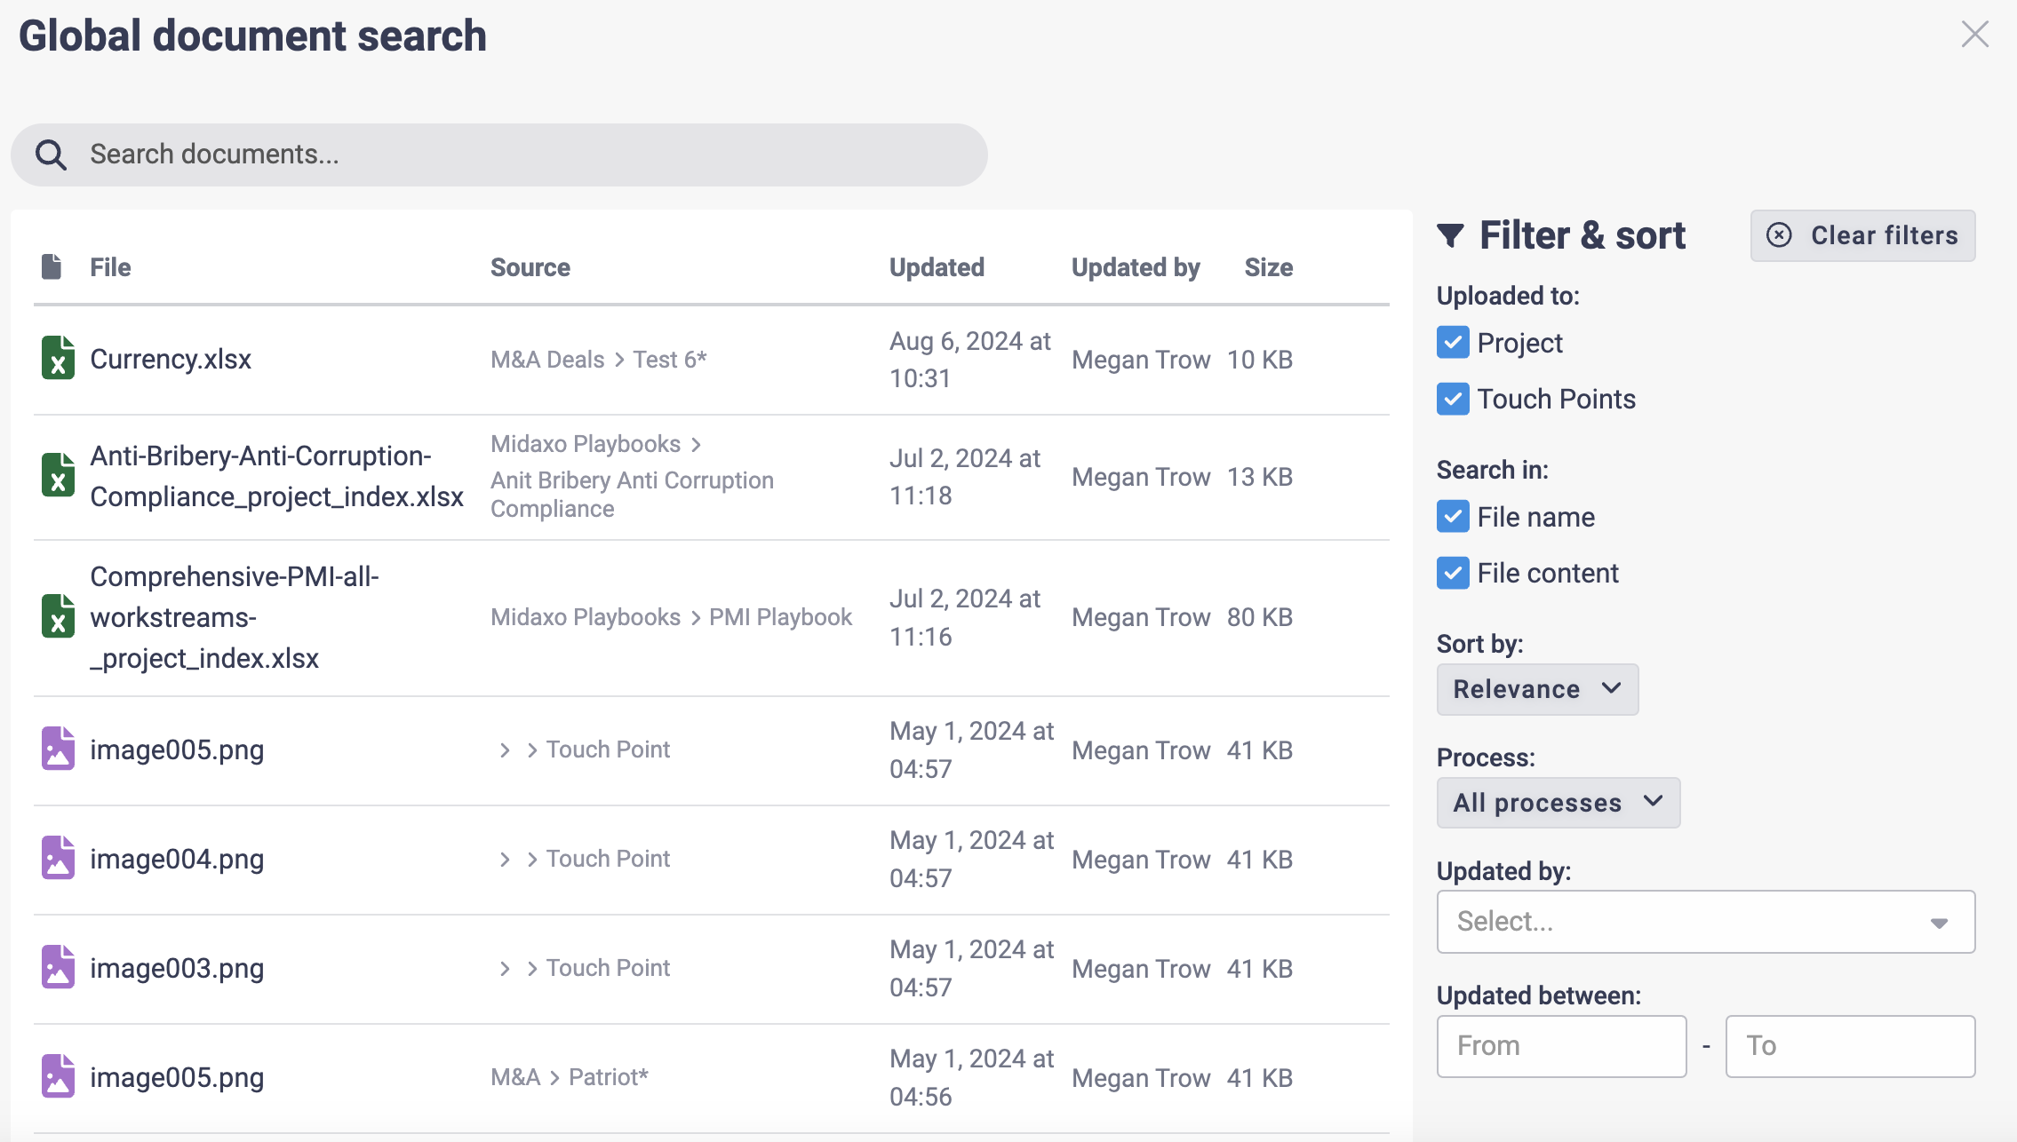The width and height of the screenshot is (2017, 1142).
Task: Click the Excel icon for Comprehensive-PMI file
Action: (58, 616)
